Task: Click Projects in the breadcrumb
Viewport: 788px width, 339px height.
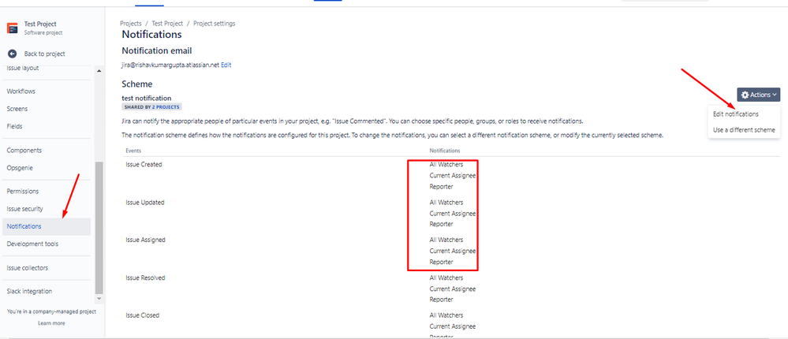Action: [x=130, y=24]
